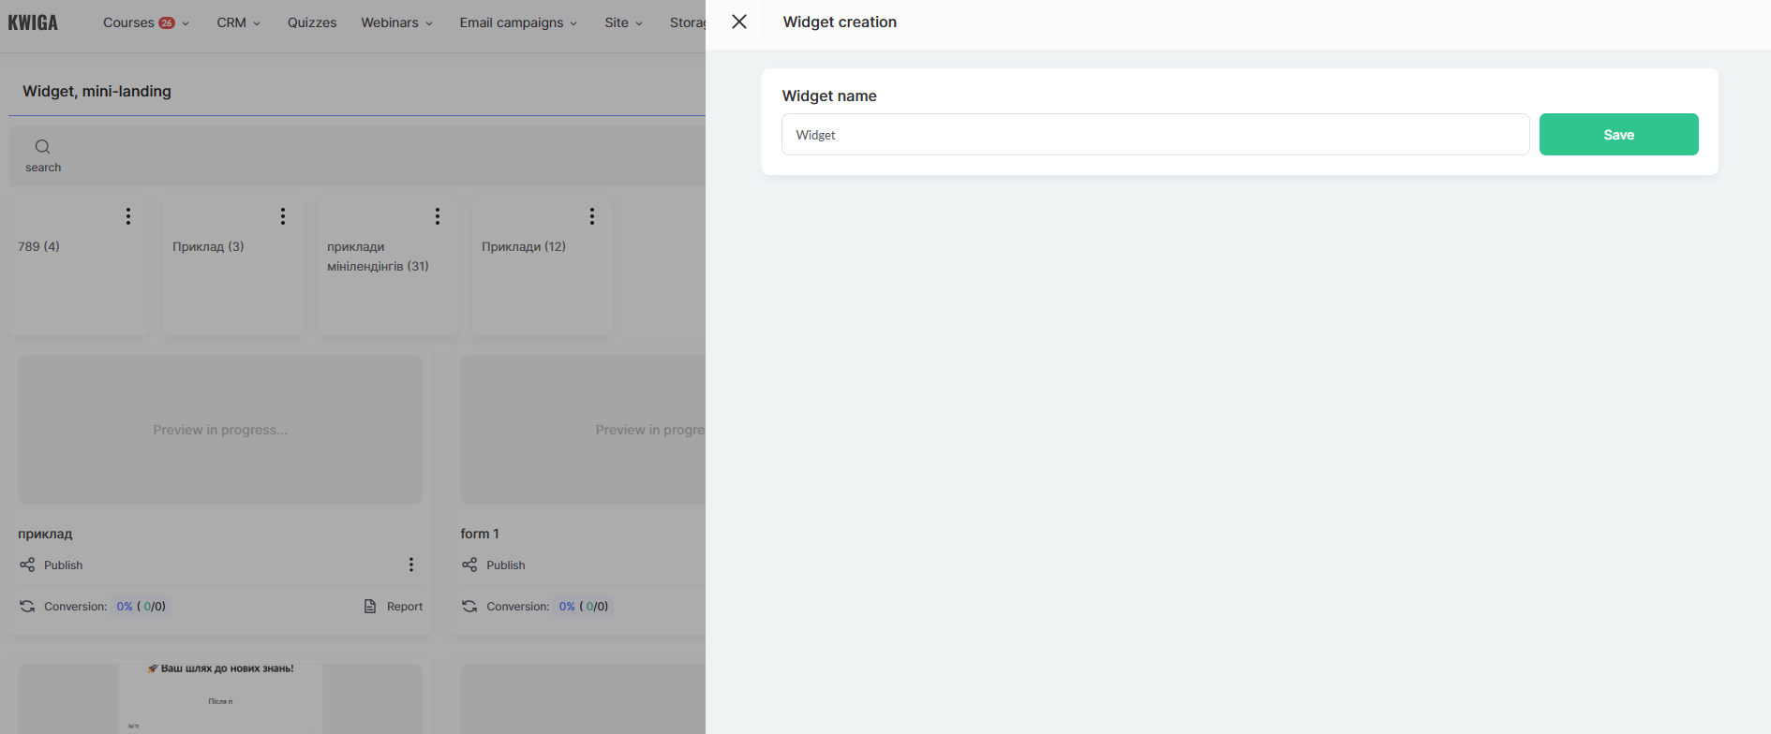Open options for приклади мінілендінгів folder
The width and height of the screenshot is (1771, 734).
pos(438,216)
